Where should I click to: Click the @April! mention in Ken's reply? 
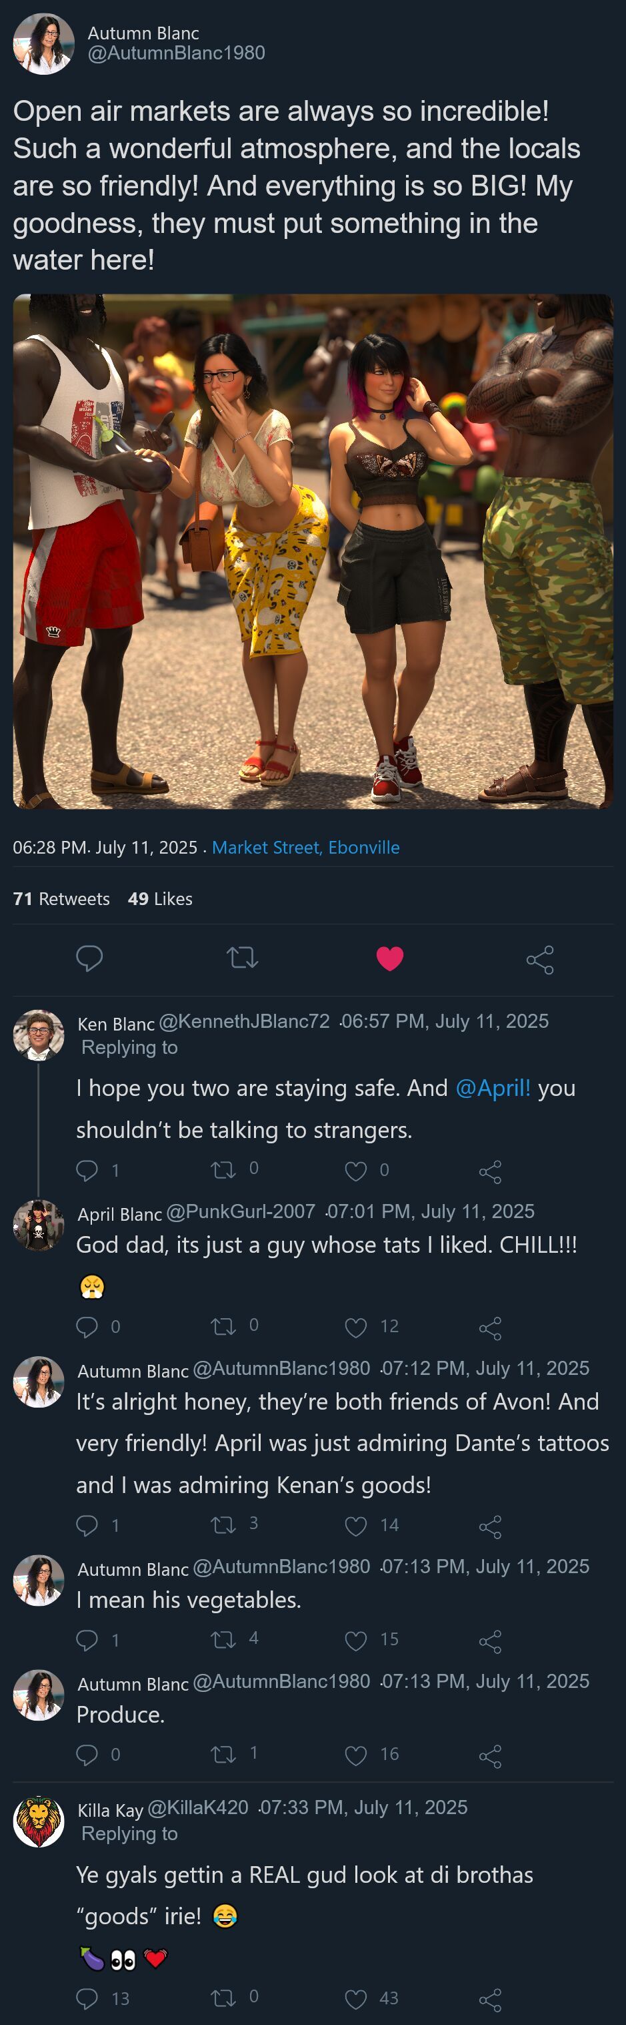coord(493,1088)
